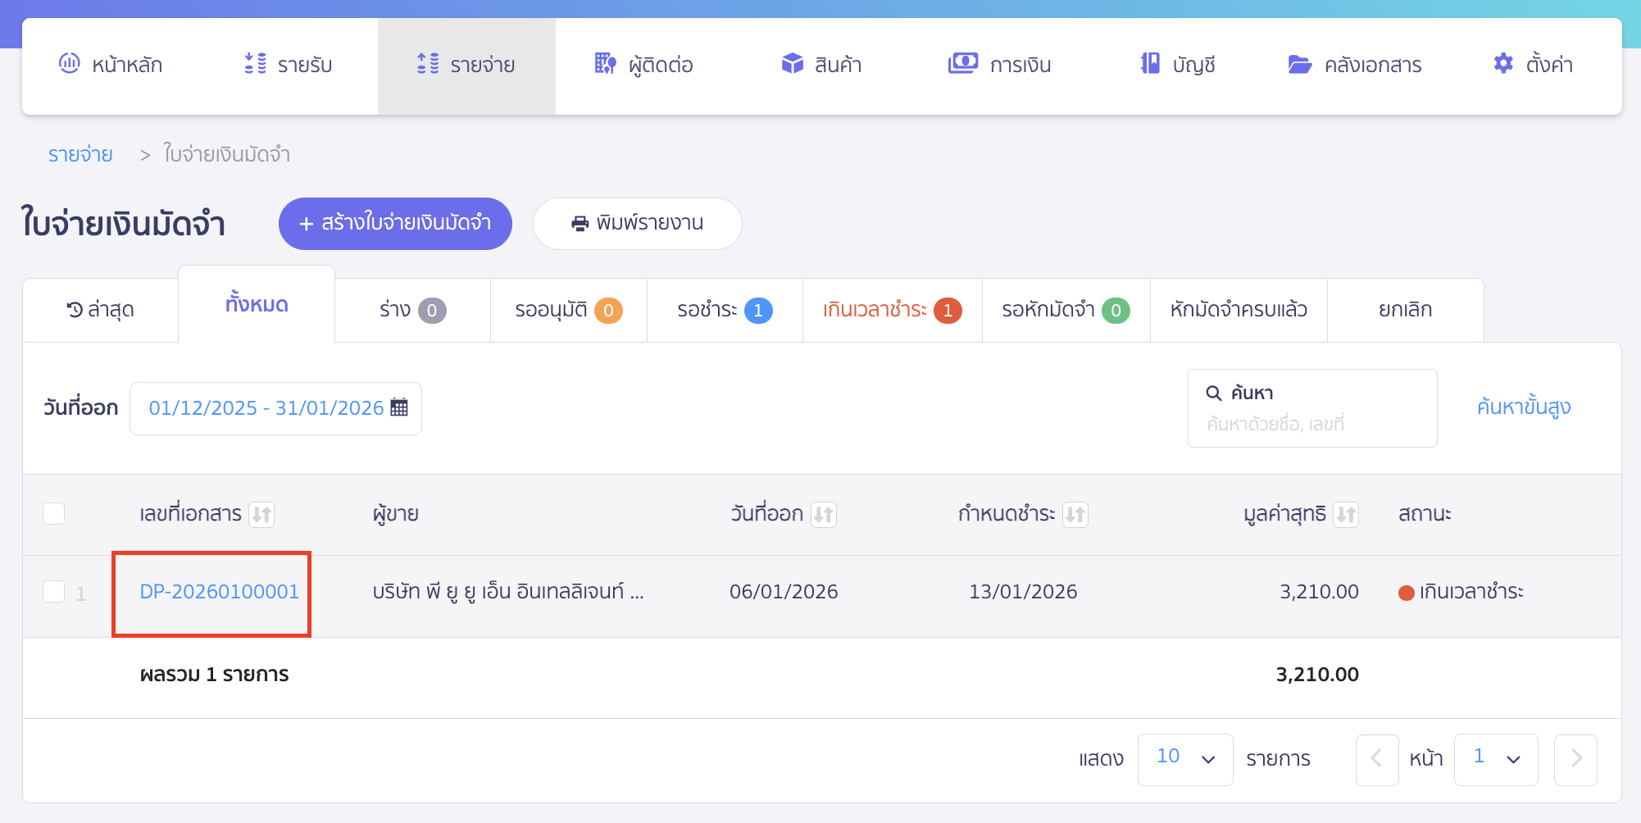Select the รายรับ income menu icon
The width and height of the screenshot is (1641, 823).
255,65
